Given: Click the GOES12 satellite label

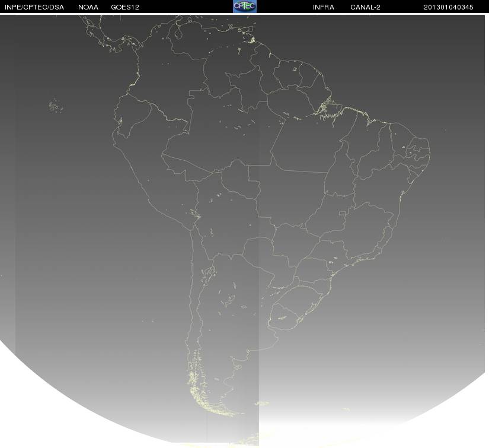Looking at the screenshot, I should [x=125, y=7].
